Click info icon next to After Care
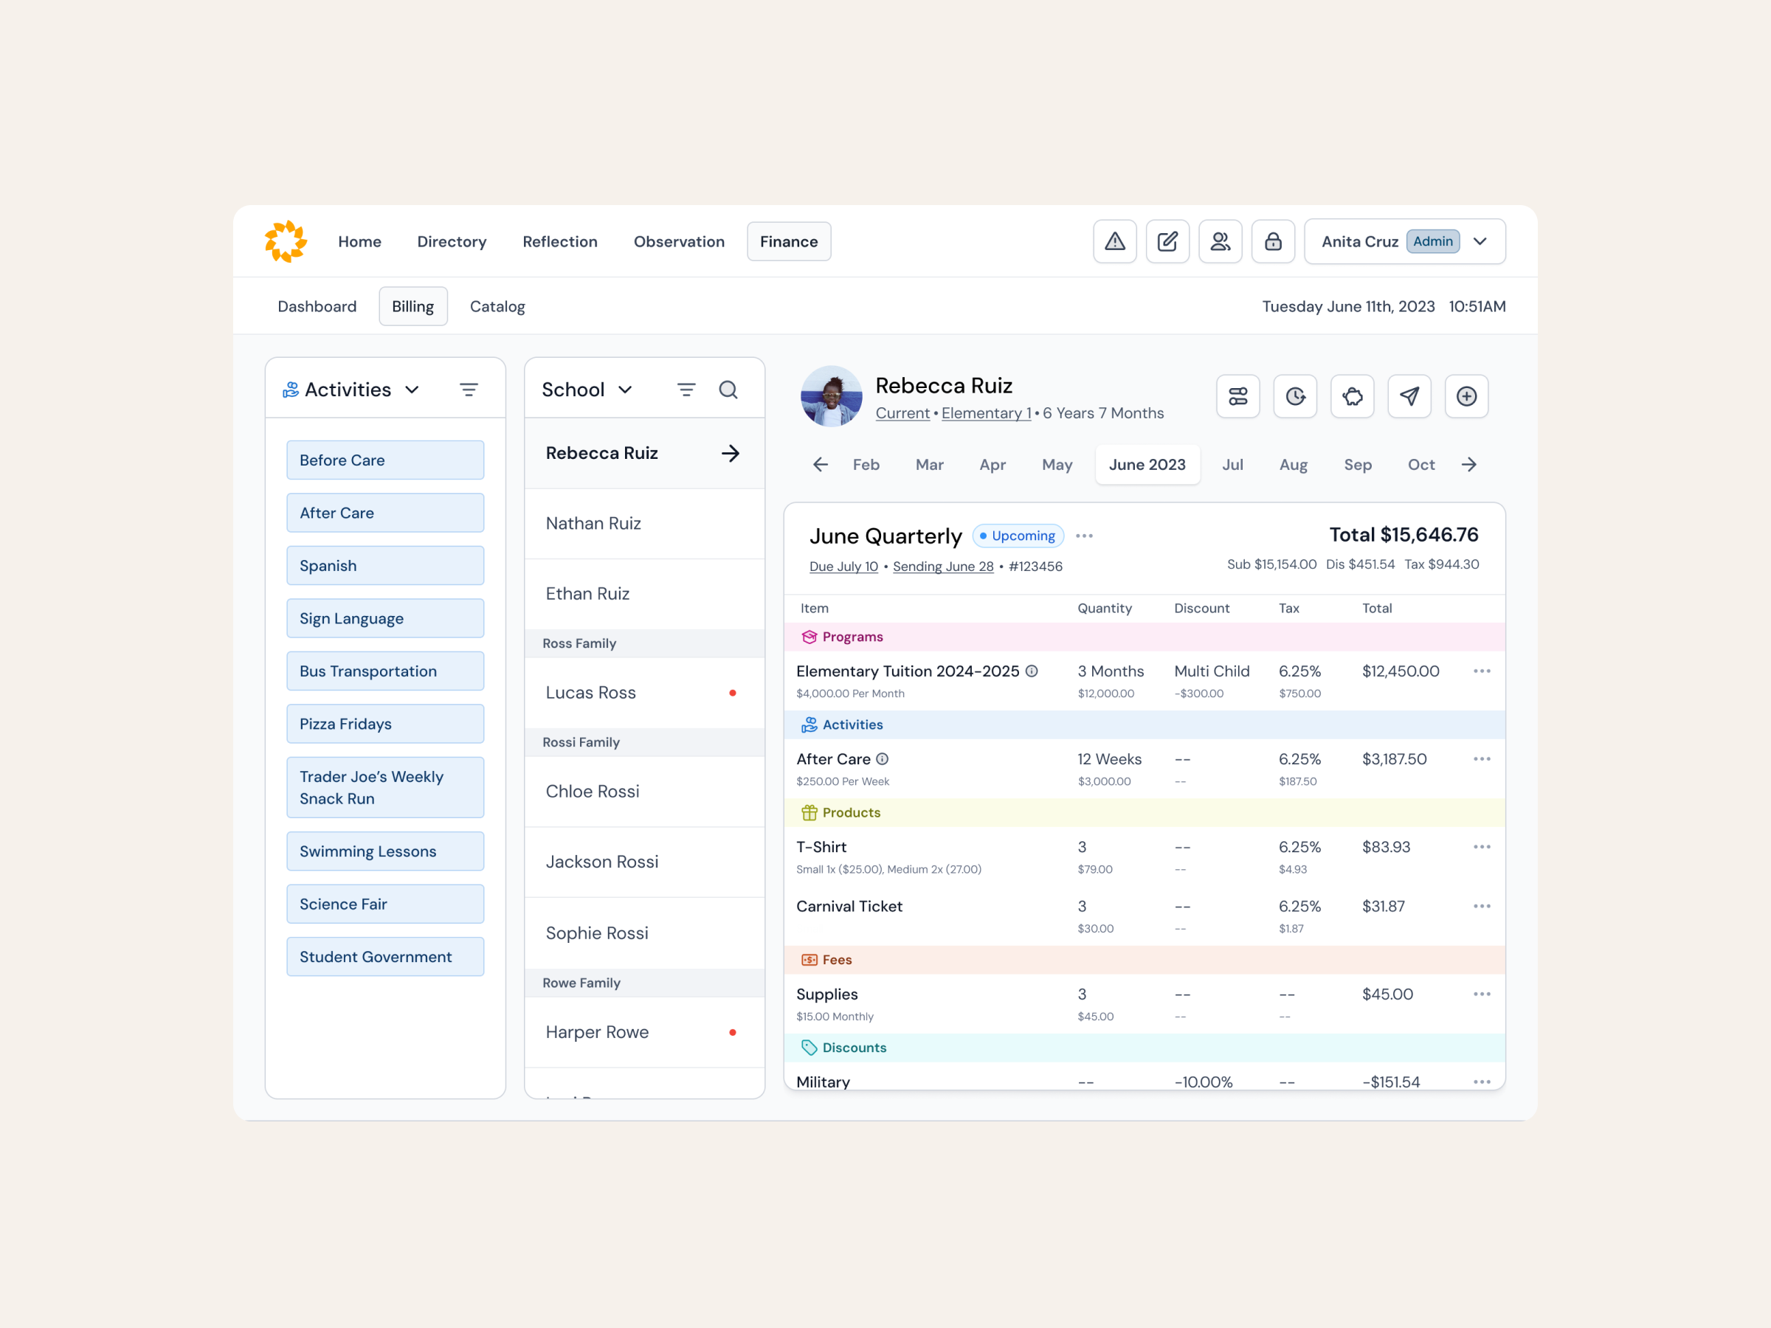The width and height of the screenshot is (1771, 1328). coord(883,759)
